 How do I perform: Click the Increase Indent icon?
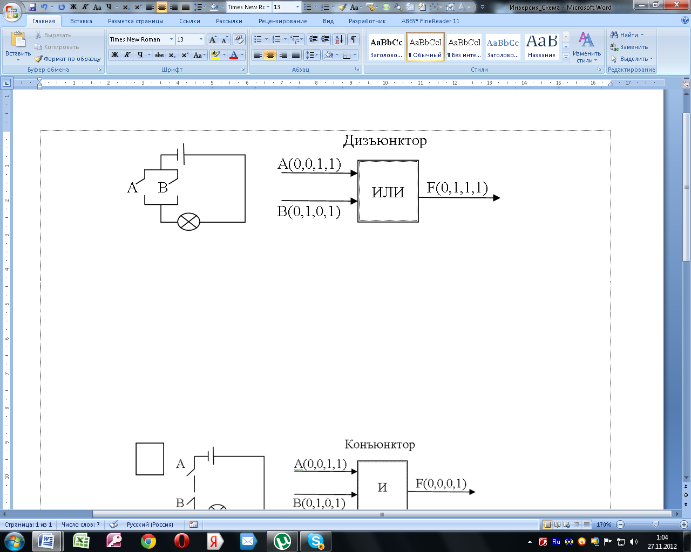tap(326, 39)
